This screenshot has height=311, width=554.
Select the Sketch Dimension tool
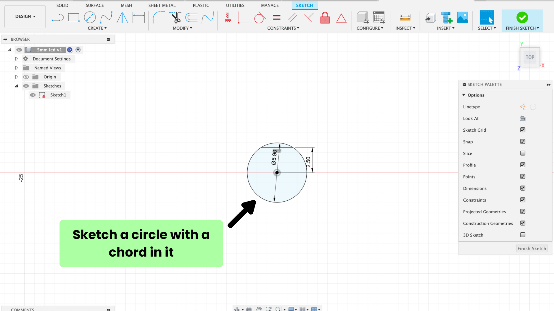coord(138,18)
